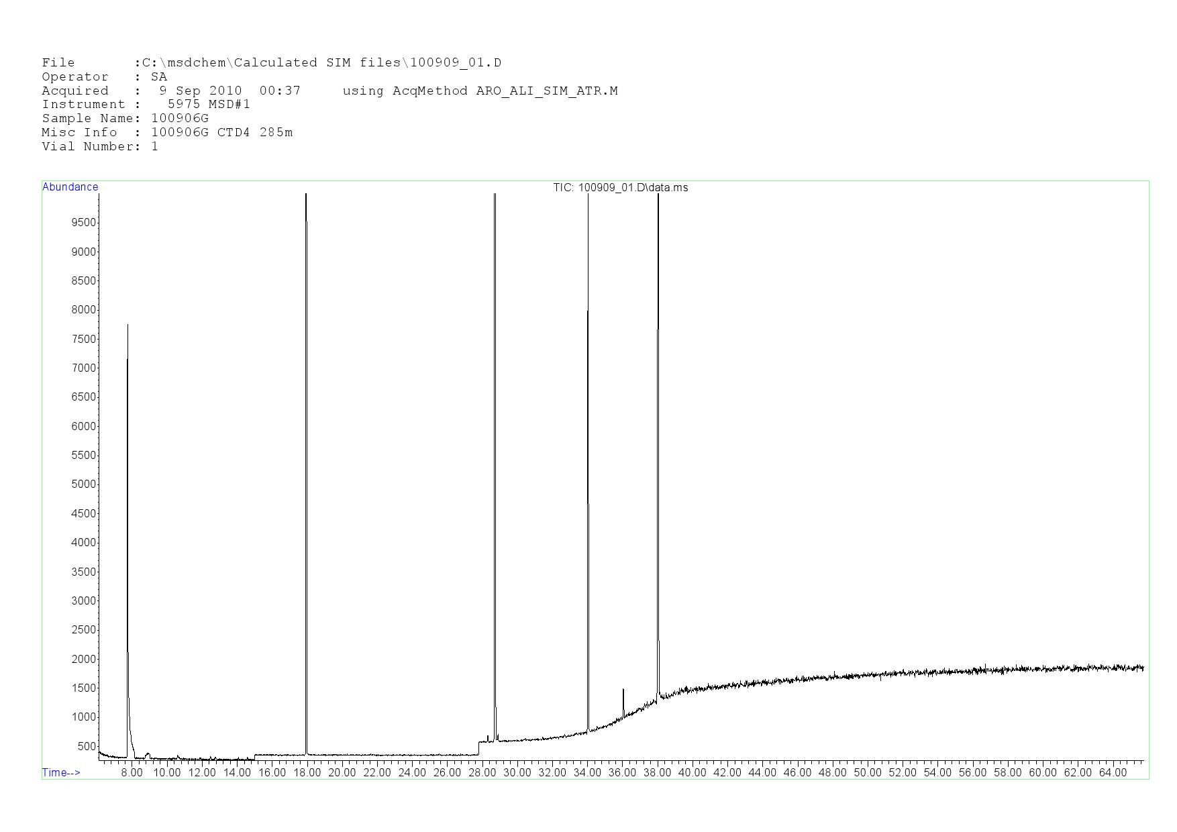Click the Instrument value 5975 MSD#1
Image resolution: width=1177 pixels, height=832 pixels.
click(209, 104)
